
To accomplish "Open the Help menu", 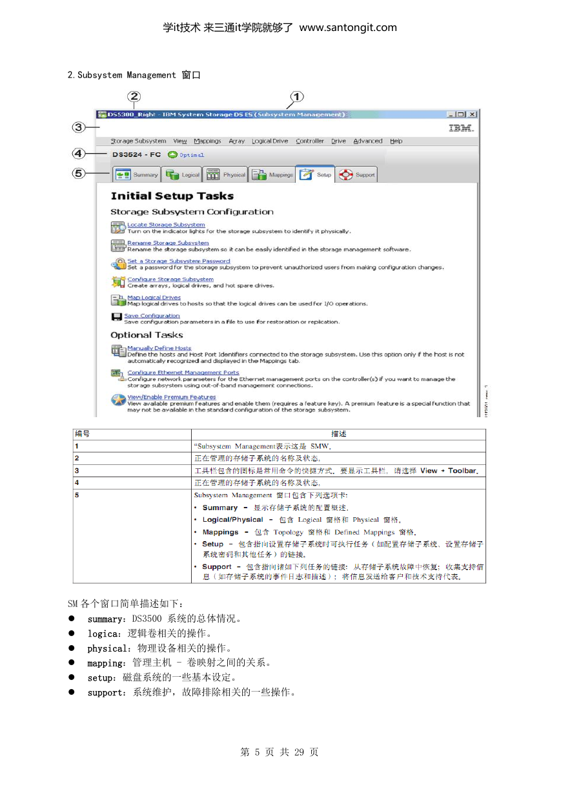I will (x=396, y=141).
